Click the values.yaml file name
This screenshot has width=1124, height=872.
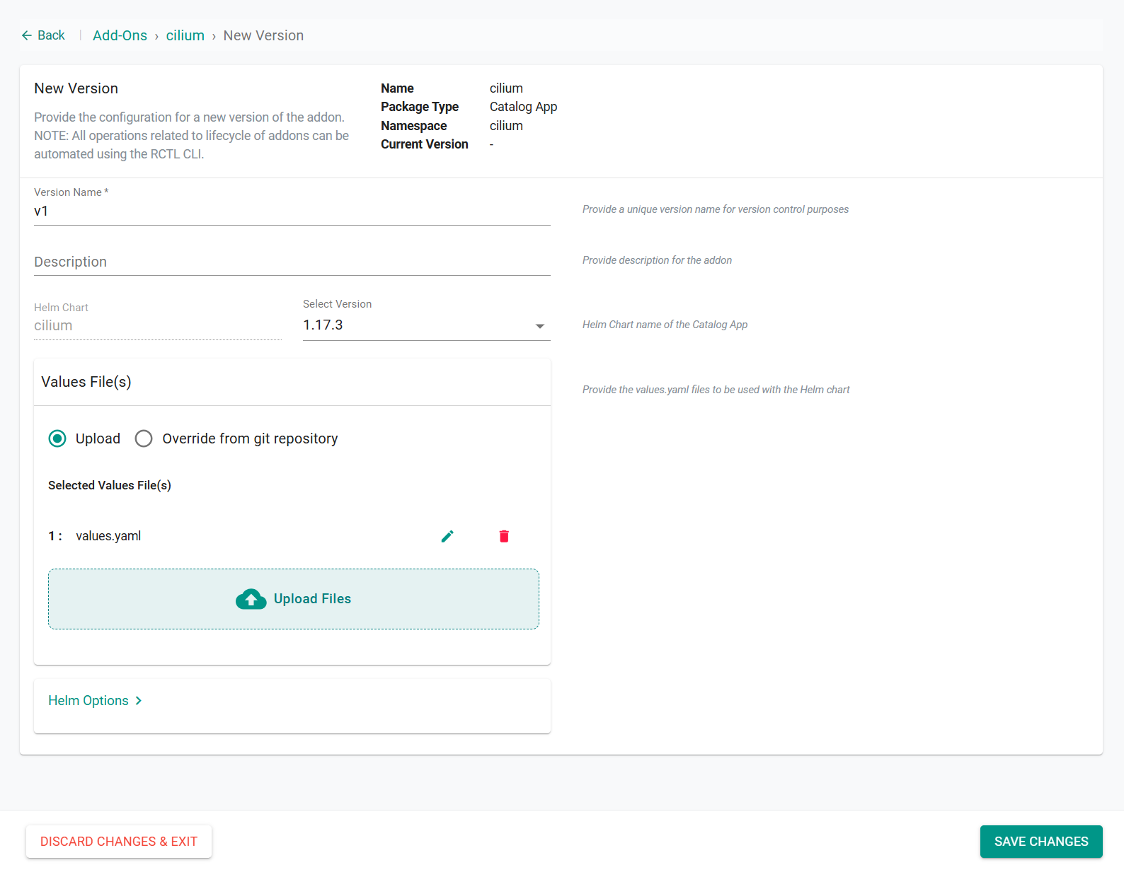[x=108, y=536]
